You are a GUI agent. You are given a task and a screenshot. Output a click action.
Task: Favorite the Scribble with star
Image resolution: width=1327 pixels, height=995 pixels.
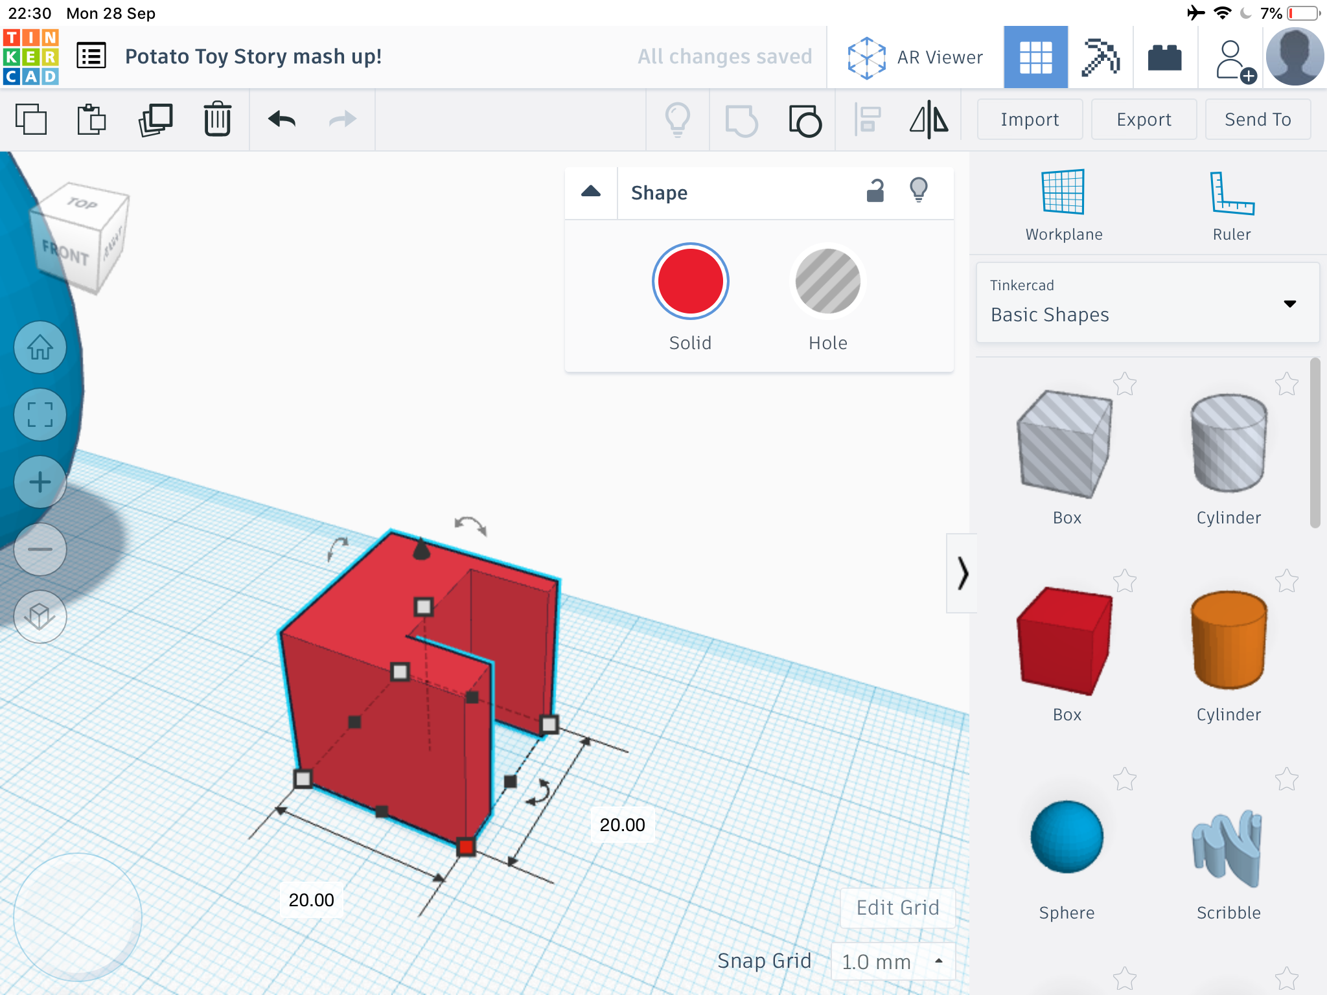(1287, 779)
